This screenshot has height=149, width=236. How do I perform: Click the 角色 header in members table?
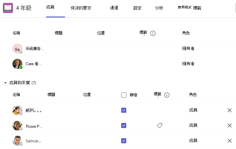(x=193, y=95)
